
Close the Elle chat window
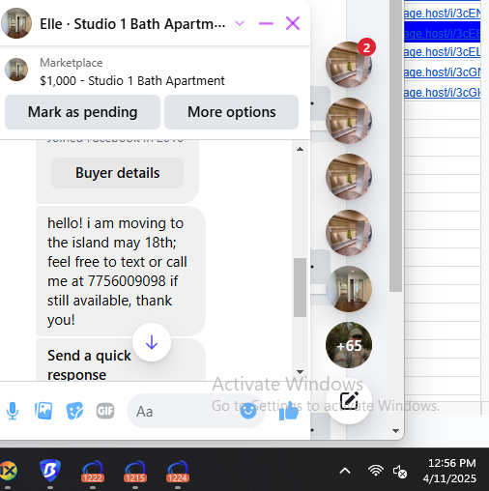(293, 23)
